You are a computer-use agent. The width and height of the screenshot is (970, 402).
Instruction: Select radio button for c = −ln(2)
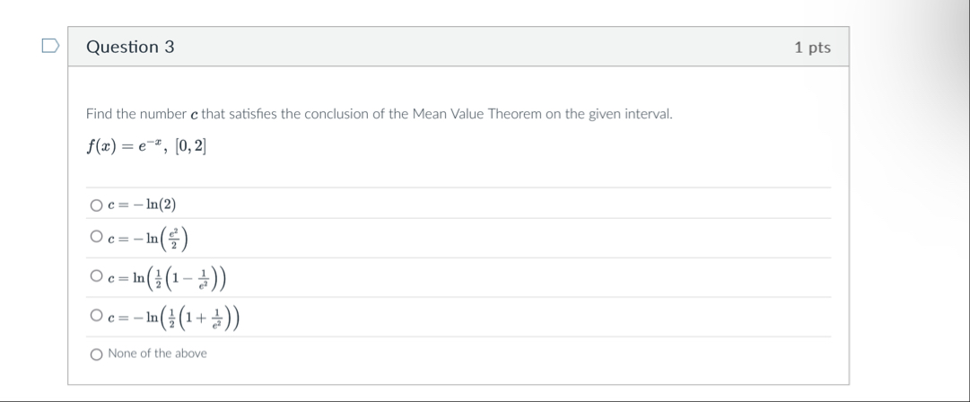[96, 205]
